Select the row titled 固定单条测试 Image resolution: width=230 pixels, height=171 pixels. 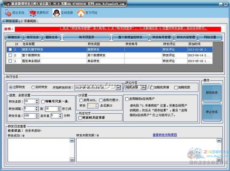[109, 61]
